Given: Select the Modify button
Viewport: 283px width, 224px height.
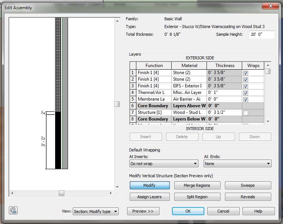Looking at the screenshot, I should pos(150,185).
